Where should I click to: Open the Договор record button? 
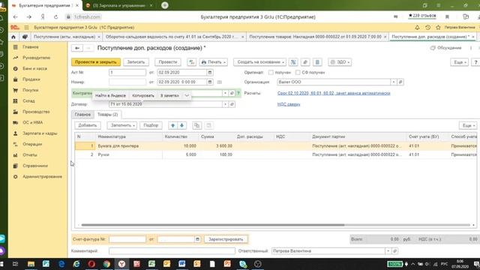(x=232, y=104)
